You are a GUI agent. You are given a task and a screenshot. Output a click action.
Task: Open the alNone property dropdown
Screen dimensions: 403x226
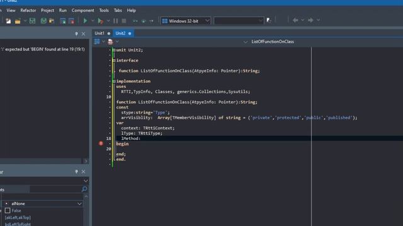pyautogui.click(x=79, y=203)
